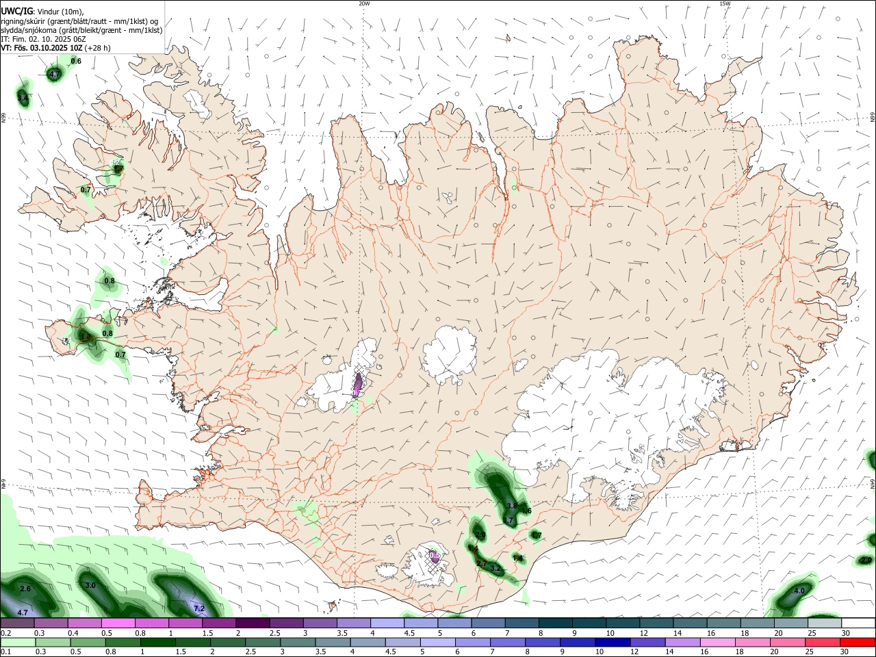
Task: Click the 'slydda/snjókoma' legend description line
Action: pyautogui.click(x=81, y=30)
